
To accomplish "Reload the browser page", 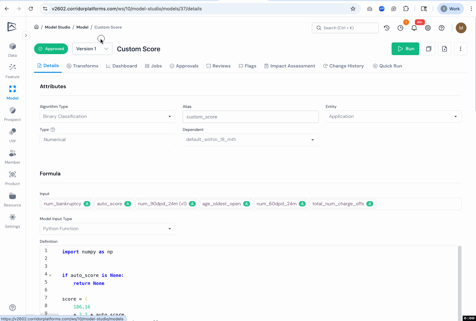I will [31, 9].
